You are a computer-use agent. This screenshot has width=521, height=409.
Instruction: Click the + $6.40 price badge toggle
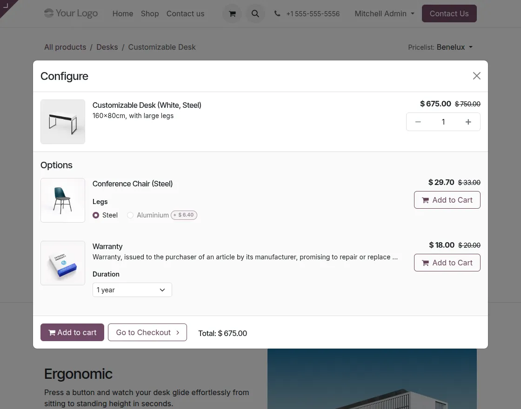tap(184, 215)
